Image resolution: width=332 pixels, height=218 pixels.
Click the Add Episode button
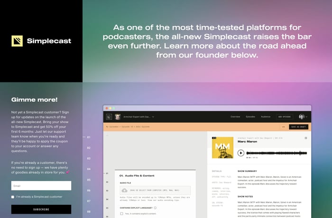point(285,117)
